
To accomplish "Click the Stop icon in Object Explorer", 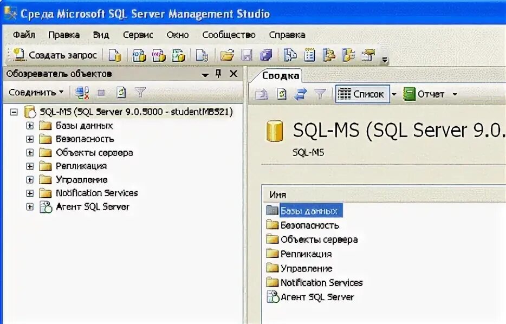I will (x=101, y=93).
